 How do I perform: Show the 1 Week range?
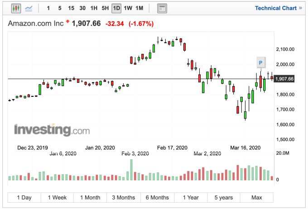point(57,197)
